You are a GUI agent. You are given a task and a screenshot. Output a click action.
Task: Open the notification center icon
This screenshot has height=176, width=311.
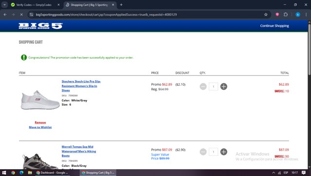coord(304,173)
